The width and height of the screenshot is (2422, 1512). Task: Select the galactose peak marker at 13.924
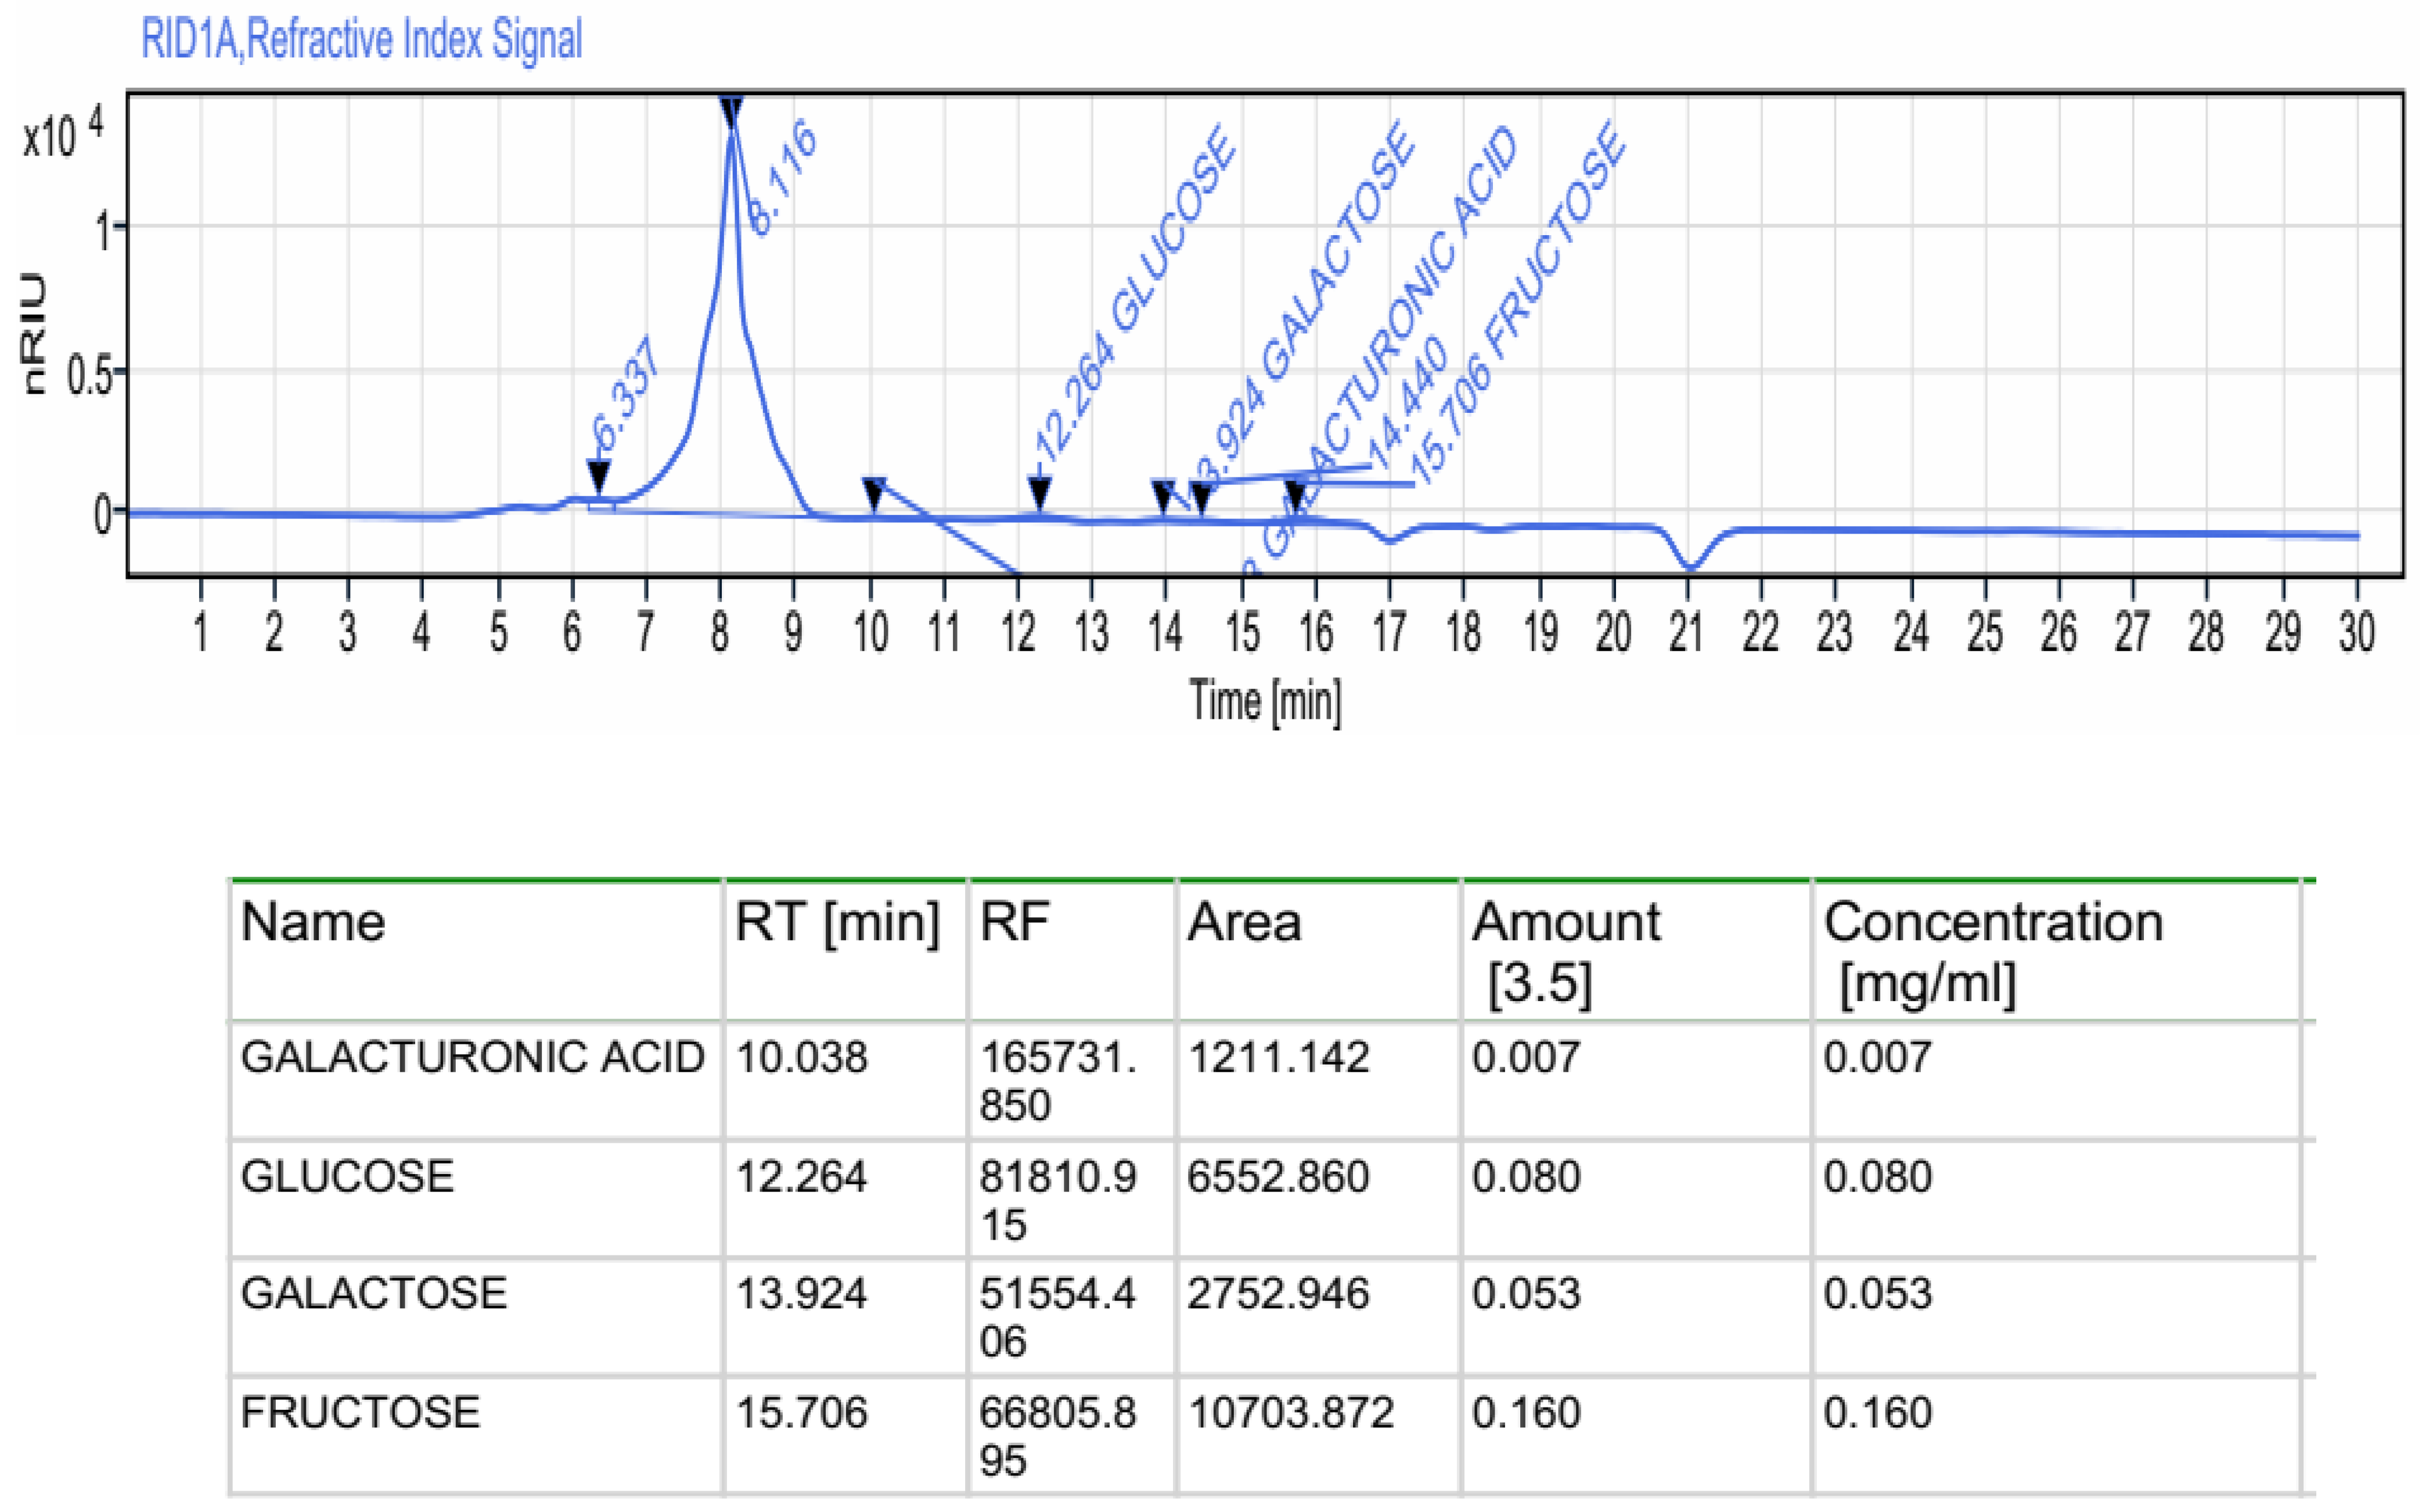1163,496
